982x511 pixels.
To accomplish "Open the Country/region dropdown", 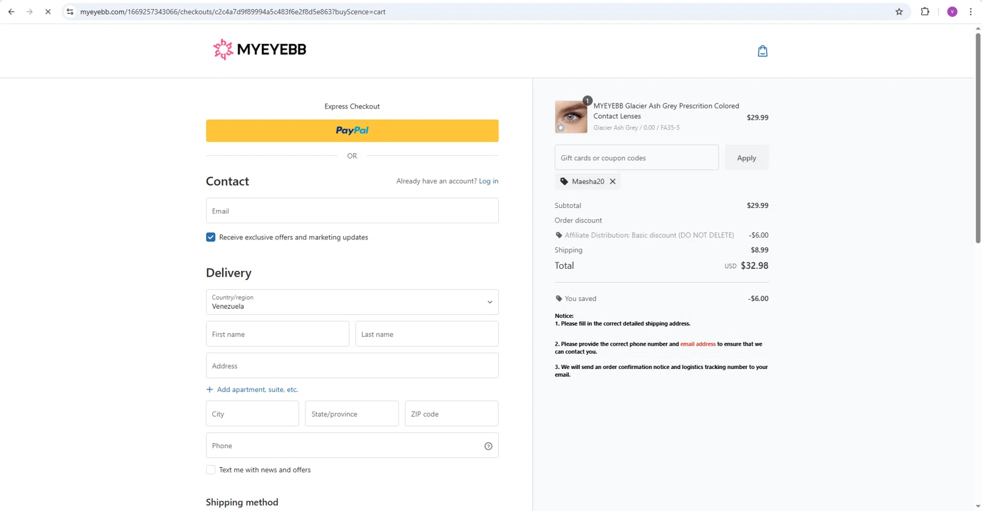I will click(352, 302).
